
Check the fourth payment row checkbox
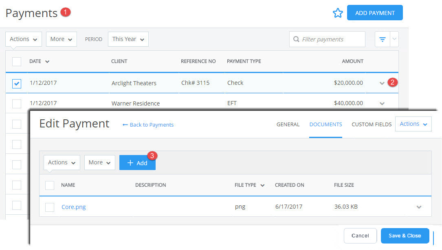[x=17, y=144]
